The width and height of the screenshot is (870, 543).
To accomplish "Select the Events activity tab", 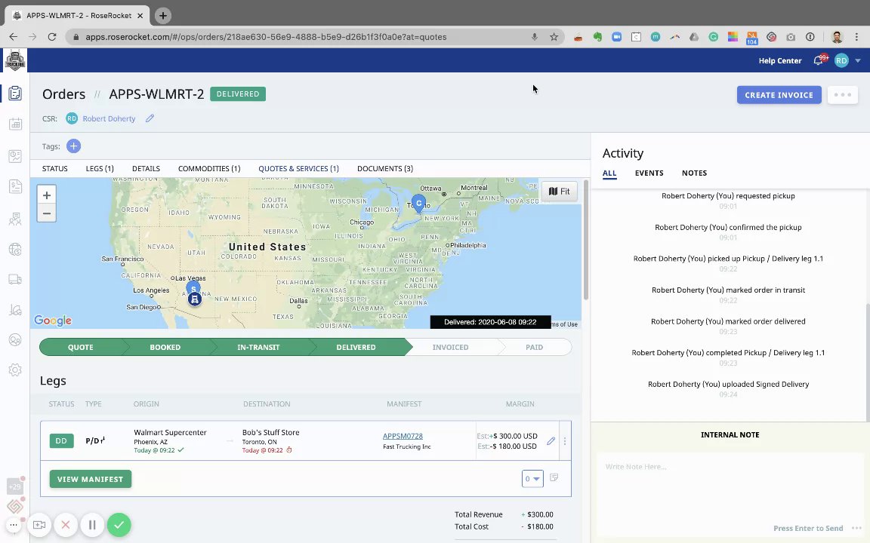I will [649, 173].
